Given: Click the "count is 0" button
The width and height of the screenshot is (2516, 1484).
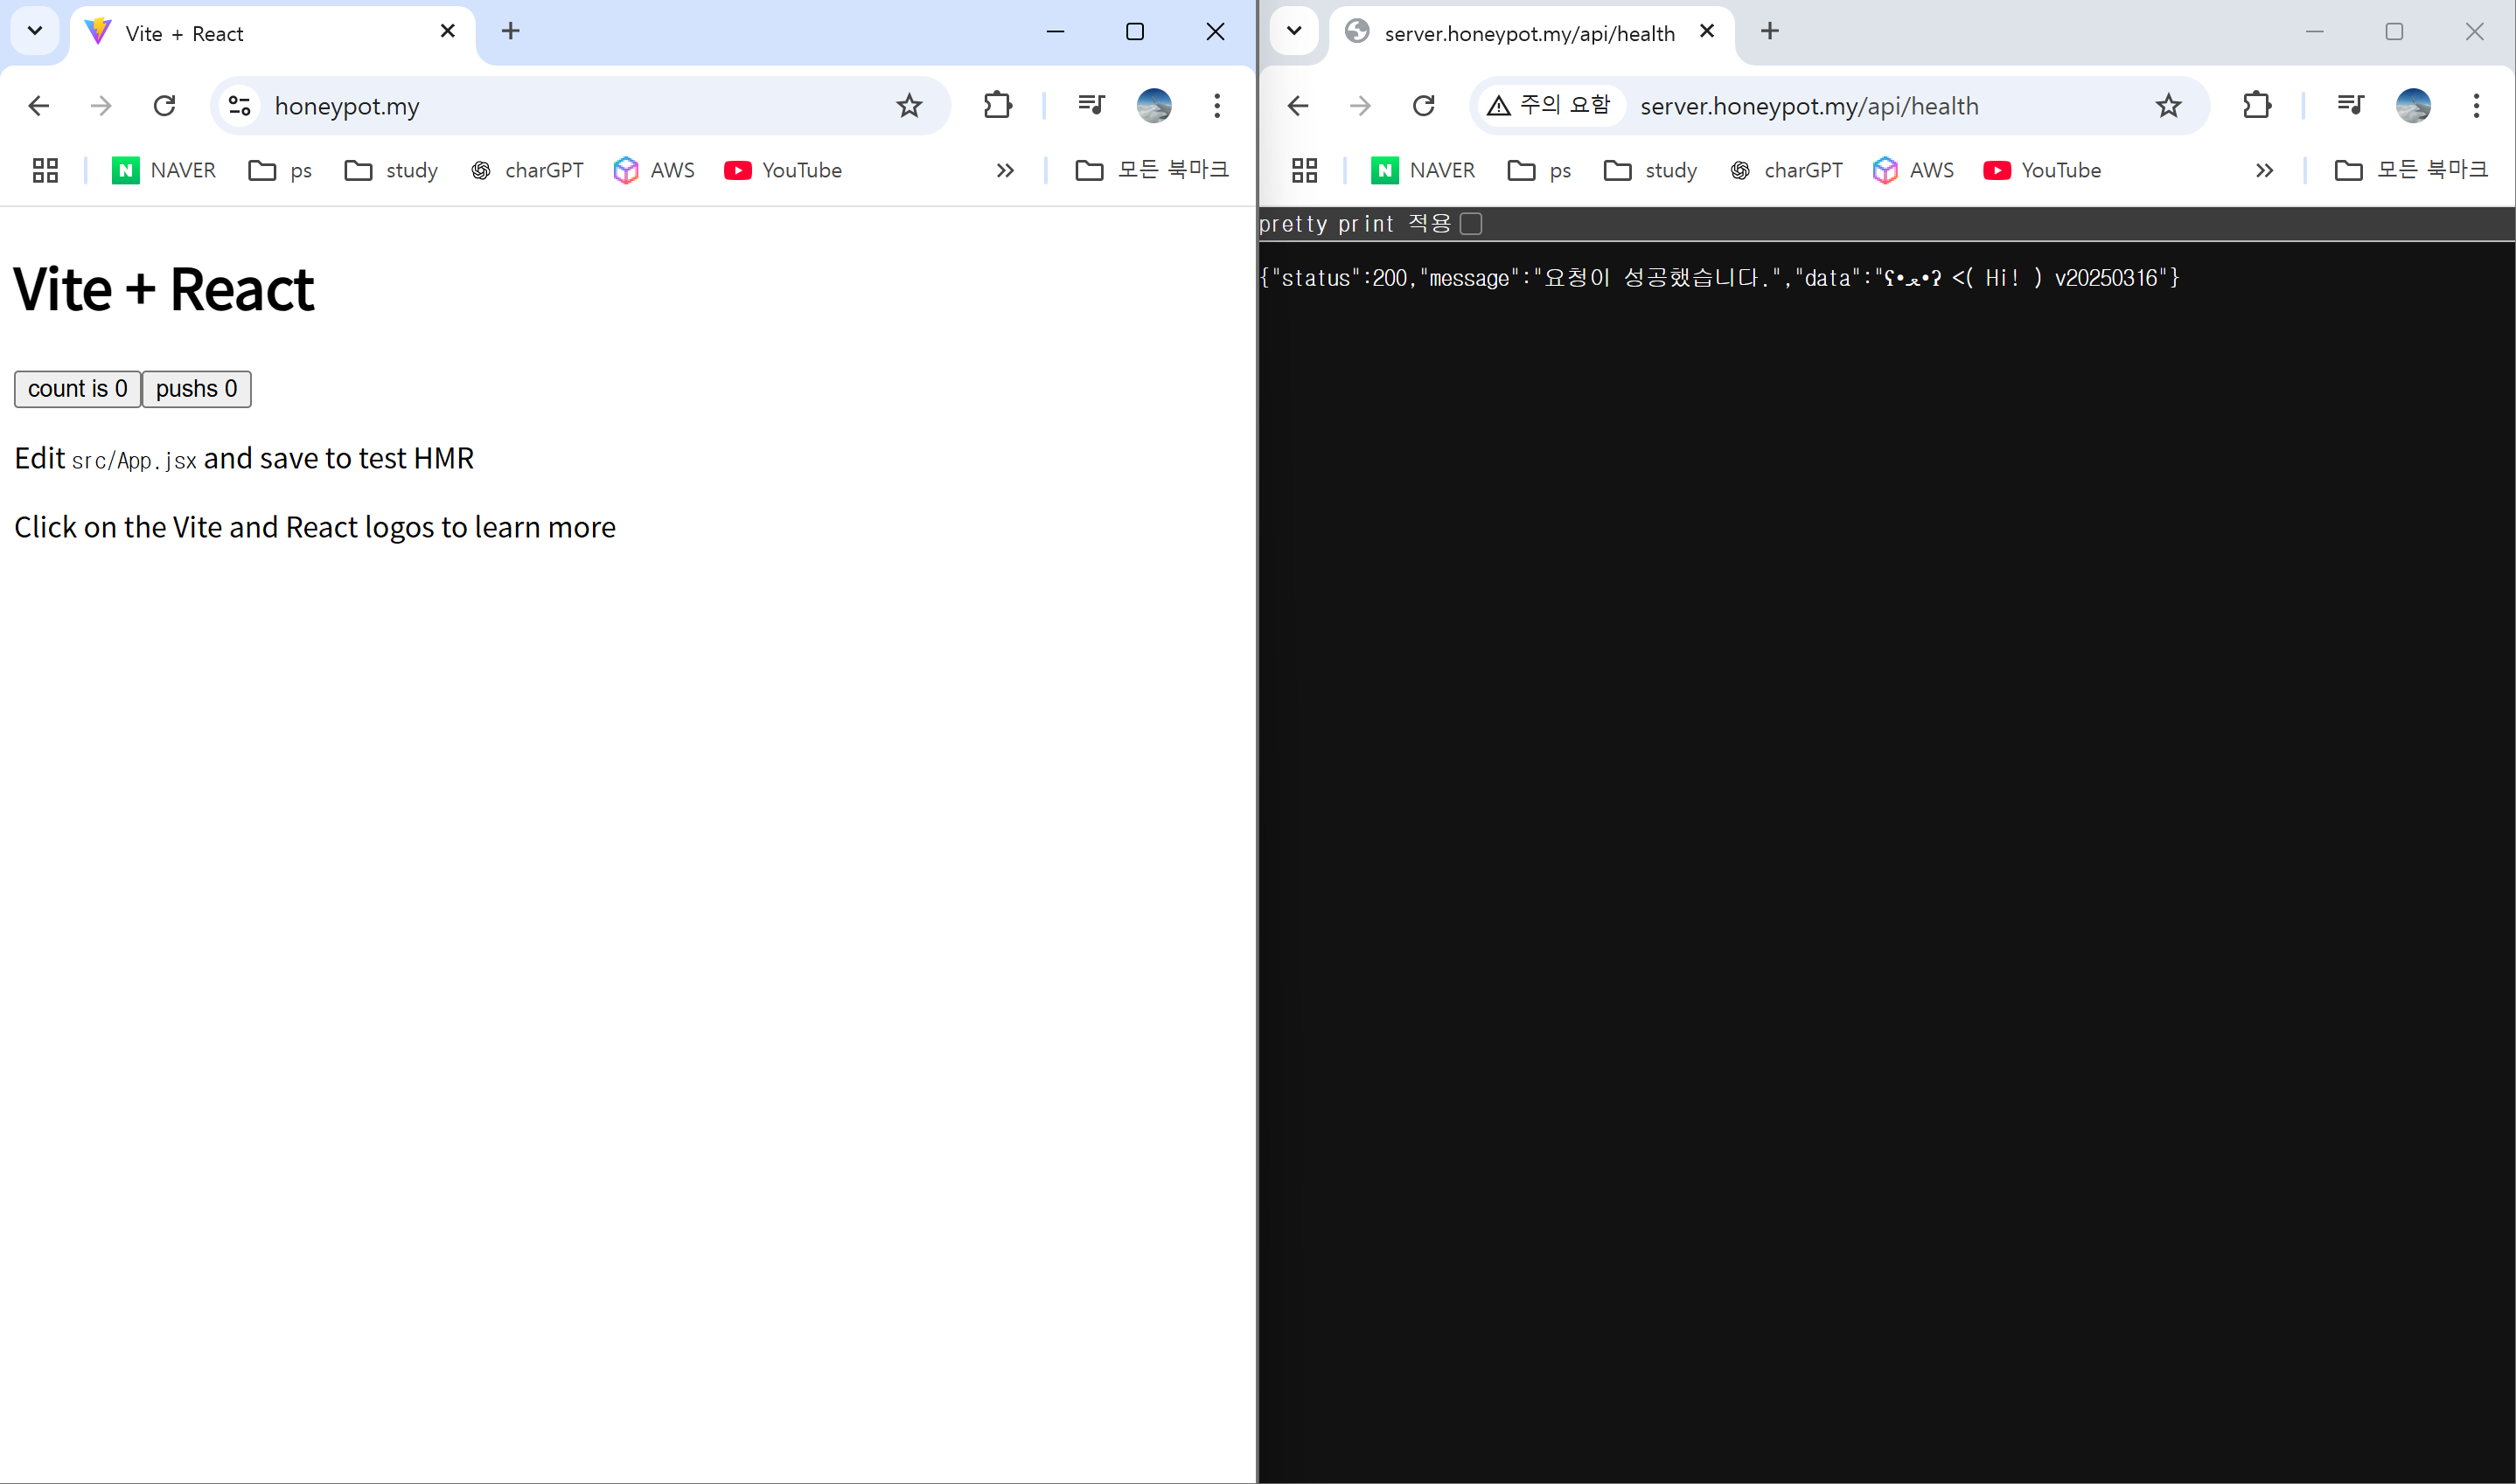Looking at the screenshot, I should pyautogui.click(x=77, y=389).
